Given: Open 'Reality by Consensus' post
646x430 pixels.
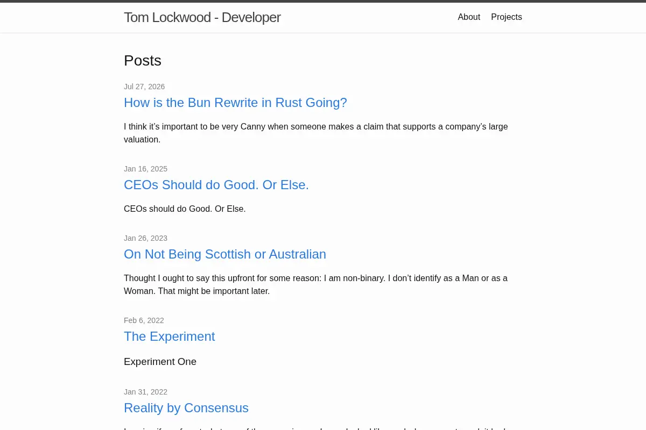Looking at the screenshot, I should tap(186, 408).
